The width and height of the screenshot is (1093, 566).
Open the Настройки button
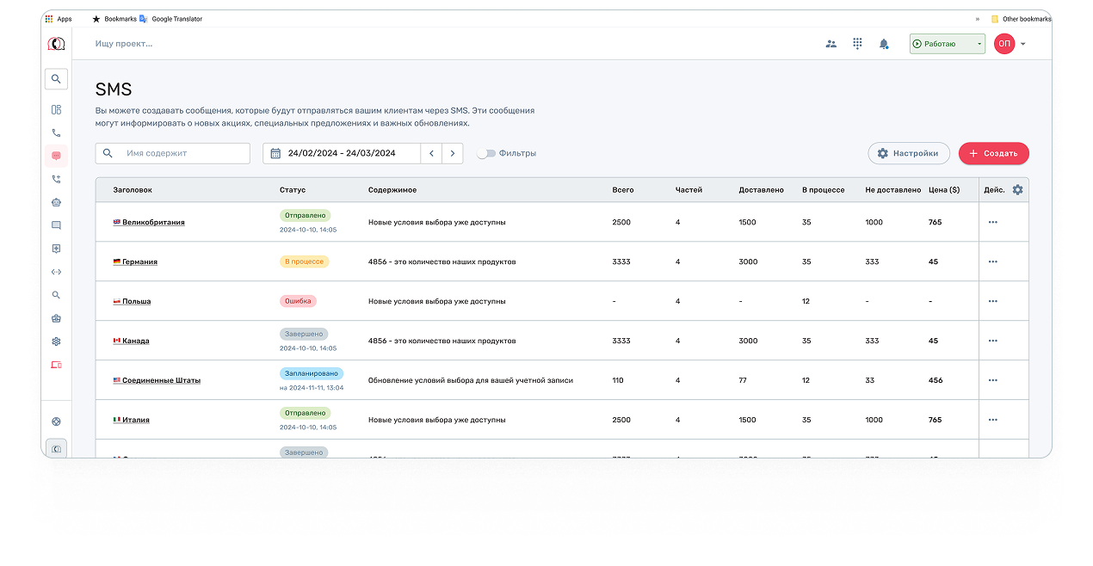[908, 154]
